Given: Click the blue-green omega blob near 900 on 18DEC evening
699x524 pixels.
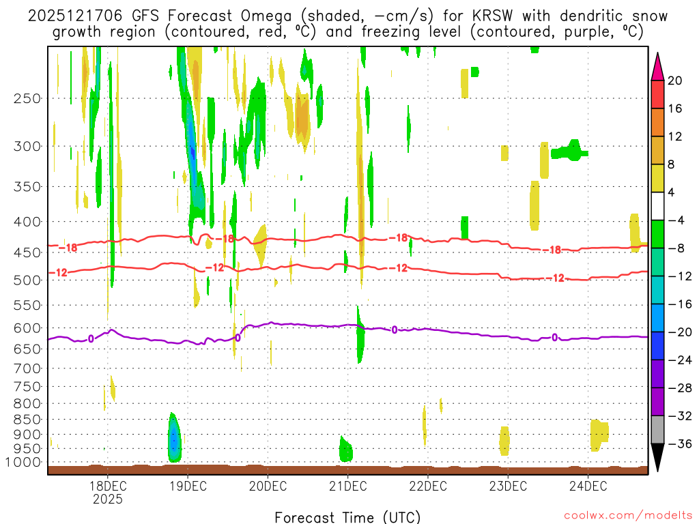Looking at the screenshot, I should [174, 439].
